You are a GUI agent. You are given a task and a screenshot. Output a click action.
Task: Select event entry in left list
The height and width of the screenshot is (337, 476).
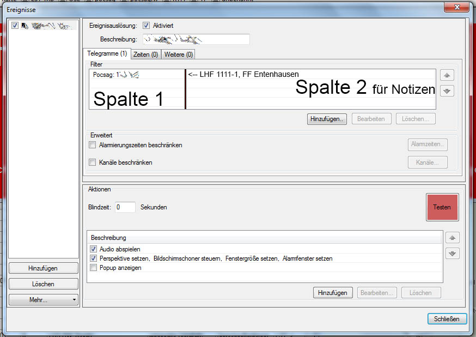click(44, 26)
